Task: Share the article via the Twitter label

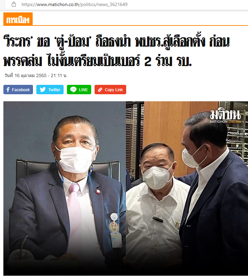Action: click(54, 90)
